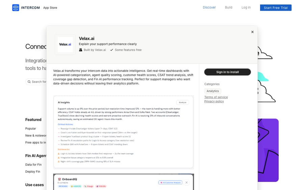Click the Intercom logo icon

pos(16,7)
